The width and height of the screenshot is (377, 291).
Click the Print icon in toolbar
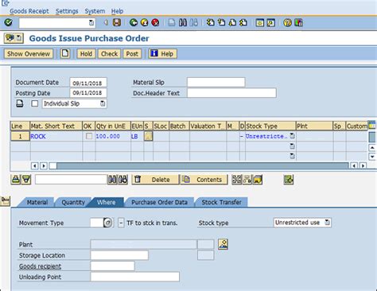tap(172, 22)
